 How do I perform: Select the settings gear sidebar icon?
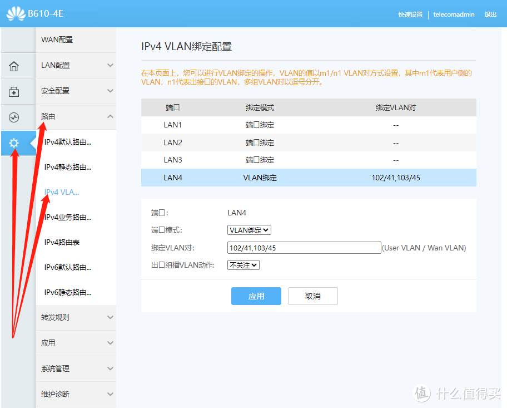point(13,143)
